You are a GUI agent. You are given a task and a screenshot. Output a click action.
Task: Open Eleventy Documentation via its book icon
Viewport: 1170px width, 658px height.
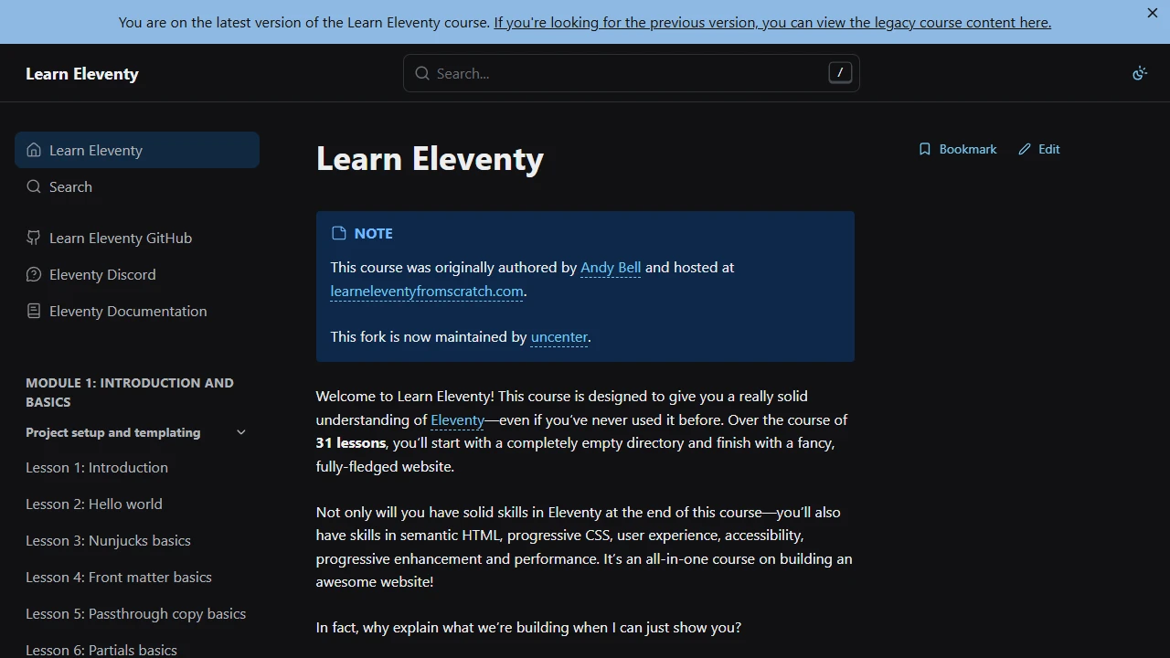[x=33, y=311]
